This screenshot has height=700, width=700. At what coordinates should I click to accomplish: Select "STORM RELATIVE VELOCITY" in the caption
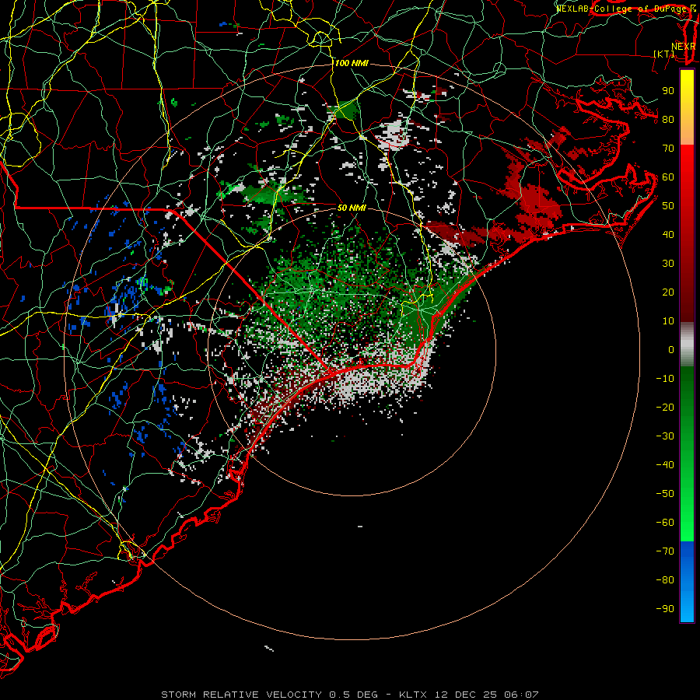242,695
